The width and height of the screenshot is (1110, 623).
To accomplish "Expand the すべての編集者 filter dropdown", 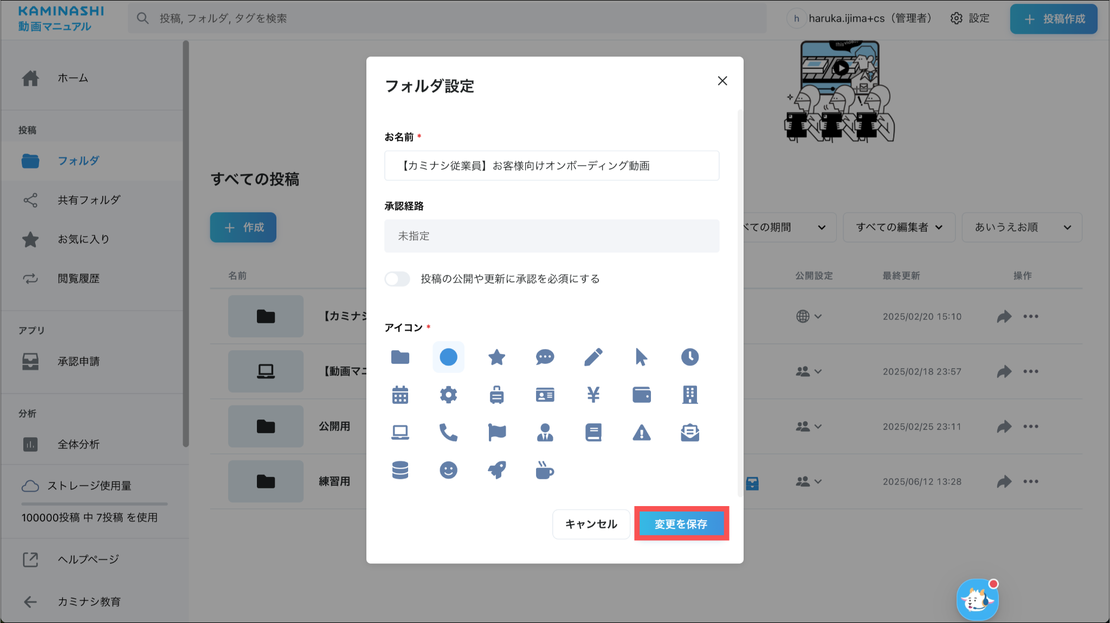I will [899, 227].
